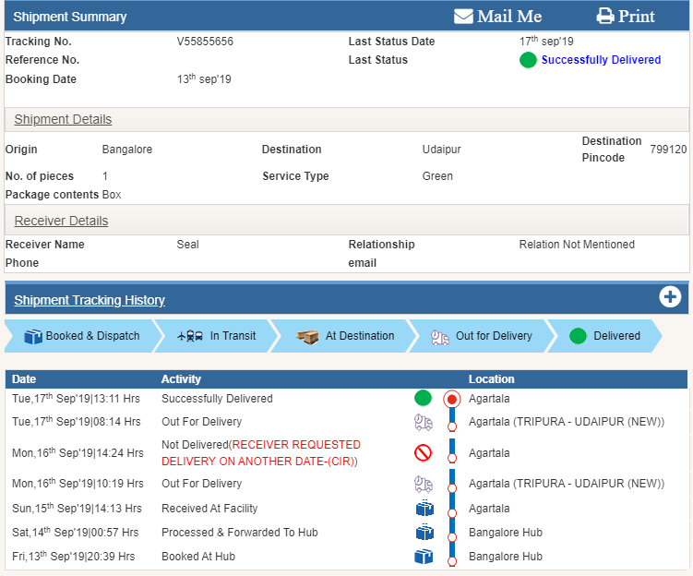Click the Mail Me envelope icon

click(463, 17)
